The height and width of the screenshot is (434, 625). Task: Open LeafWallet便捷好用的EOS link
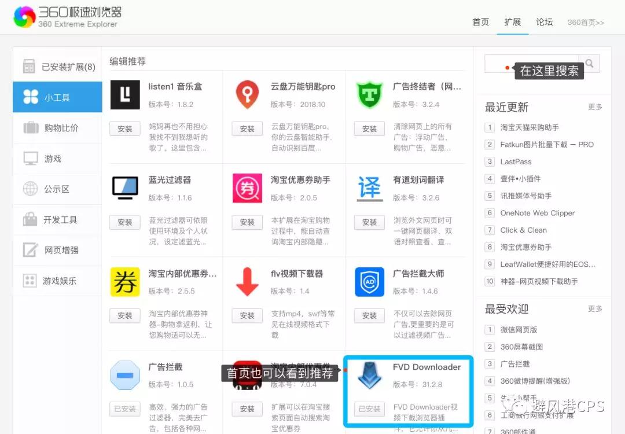548,264
